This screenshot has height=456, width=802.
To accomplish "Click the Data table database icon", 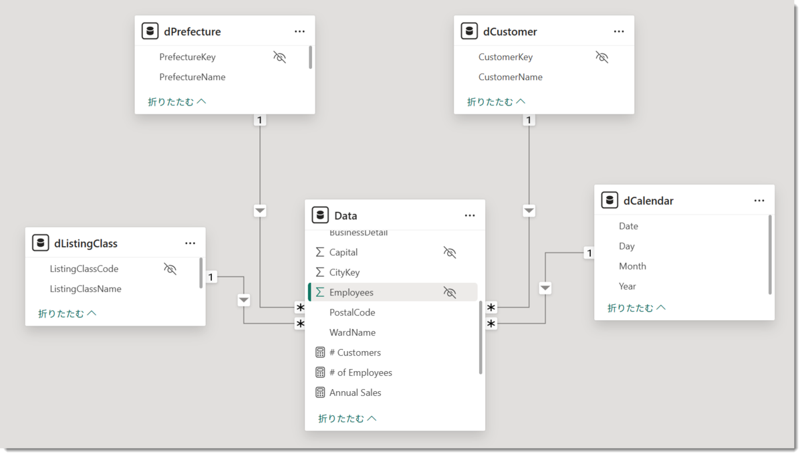I will pyautogui.click(x=320, y=215).
